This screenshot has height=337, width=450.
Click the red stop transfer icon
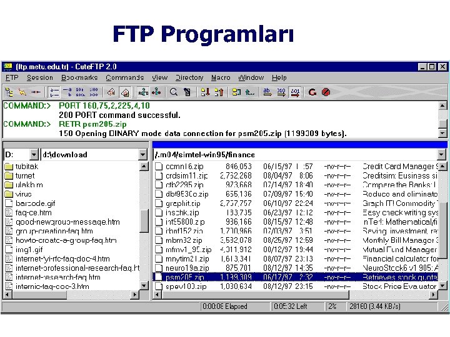[326, 92]
